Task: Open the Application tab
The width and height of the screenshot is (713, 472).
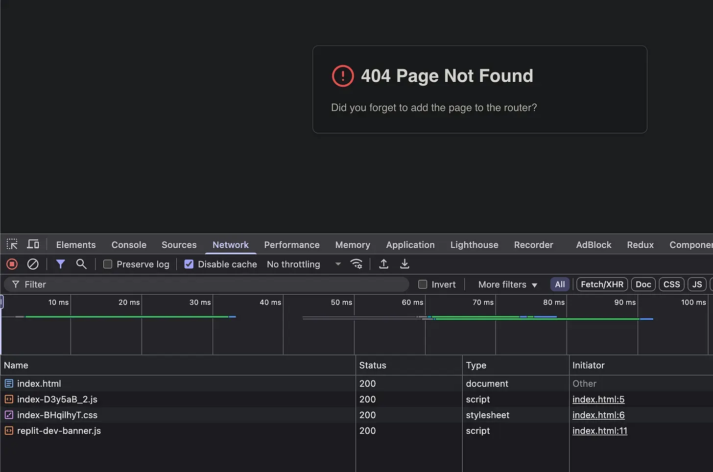Action: pyautogui.click(x=410, y=245)
